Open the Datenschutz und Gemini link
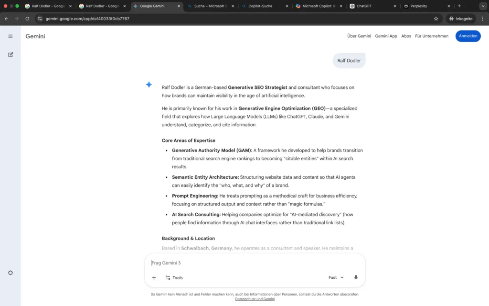The image size is (489, 306). [255, 298]
